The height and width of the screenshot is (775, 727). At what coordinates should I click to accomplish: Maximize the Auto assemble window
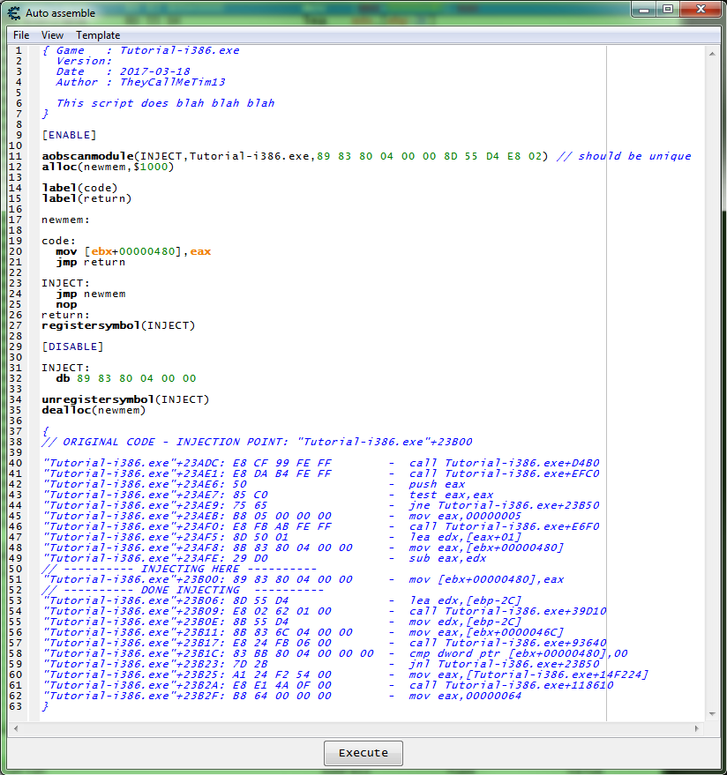point(667,10)
